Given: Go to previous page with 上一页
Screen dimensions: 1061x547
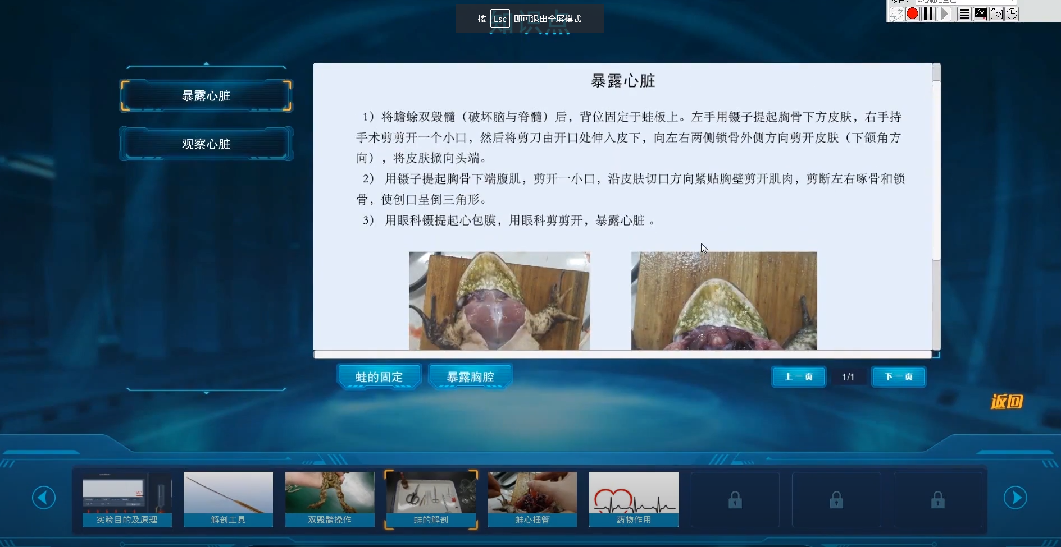Looking at the screenshot, I should (x=799, y=376).
